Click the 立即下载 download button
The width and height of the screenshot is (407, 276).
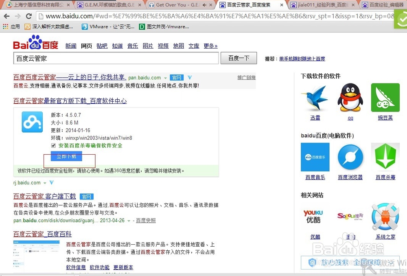click(x=66, y=156)
